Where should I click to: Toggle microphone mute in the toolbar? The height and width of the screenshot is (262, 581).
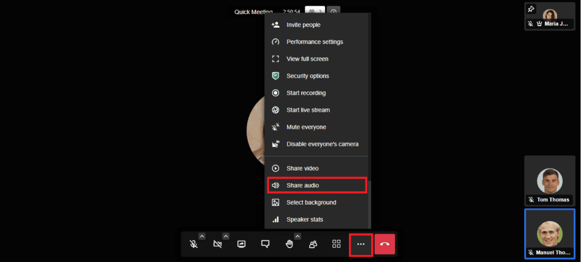[x=193, y=244]
